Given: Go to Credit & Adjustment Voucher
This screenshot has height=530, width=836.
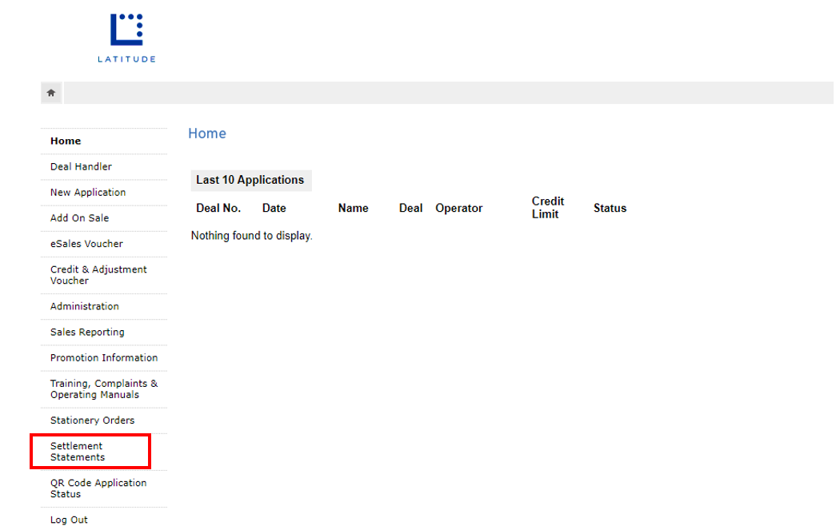Looking at the screenshot, I should tap(98, 275).
